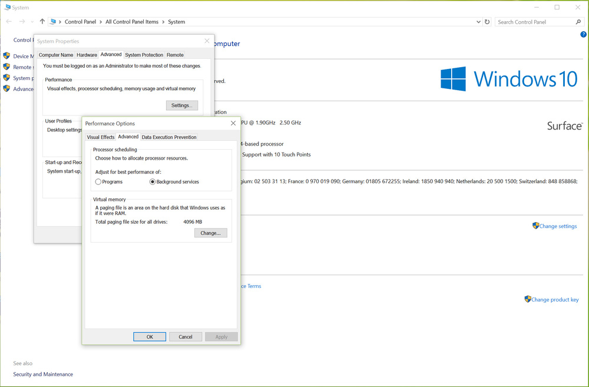Screen dimensions: 589x387
Task: Click the magnifier icon in Search Control Panel
Action: 578,22
